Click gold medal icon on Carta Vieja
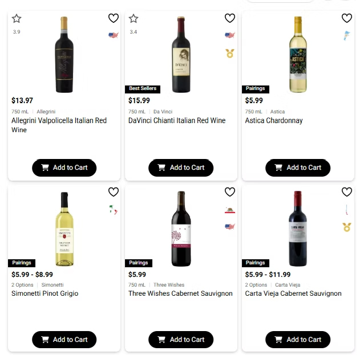 coord(347,227)
